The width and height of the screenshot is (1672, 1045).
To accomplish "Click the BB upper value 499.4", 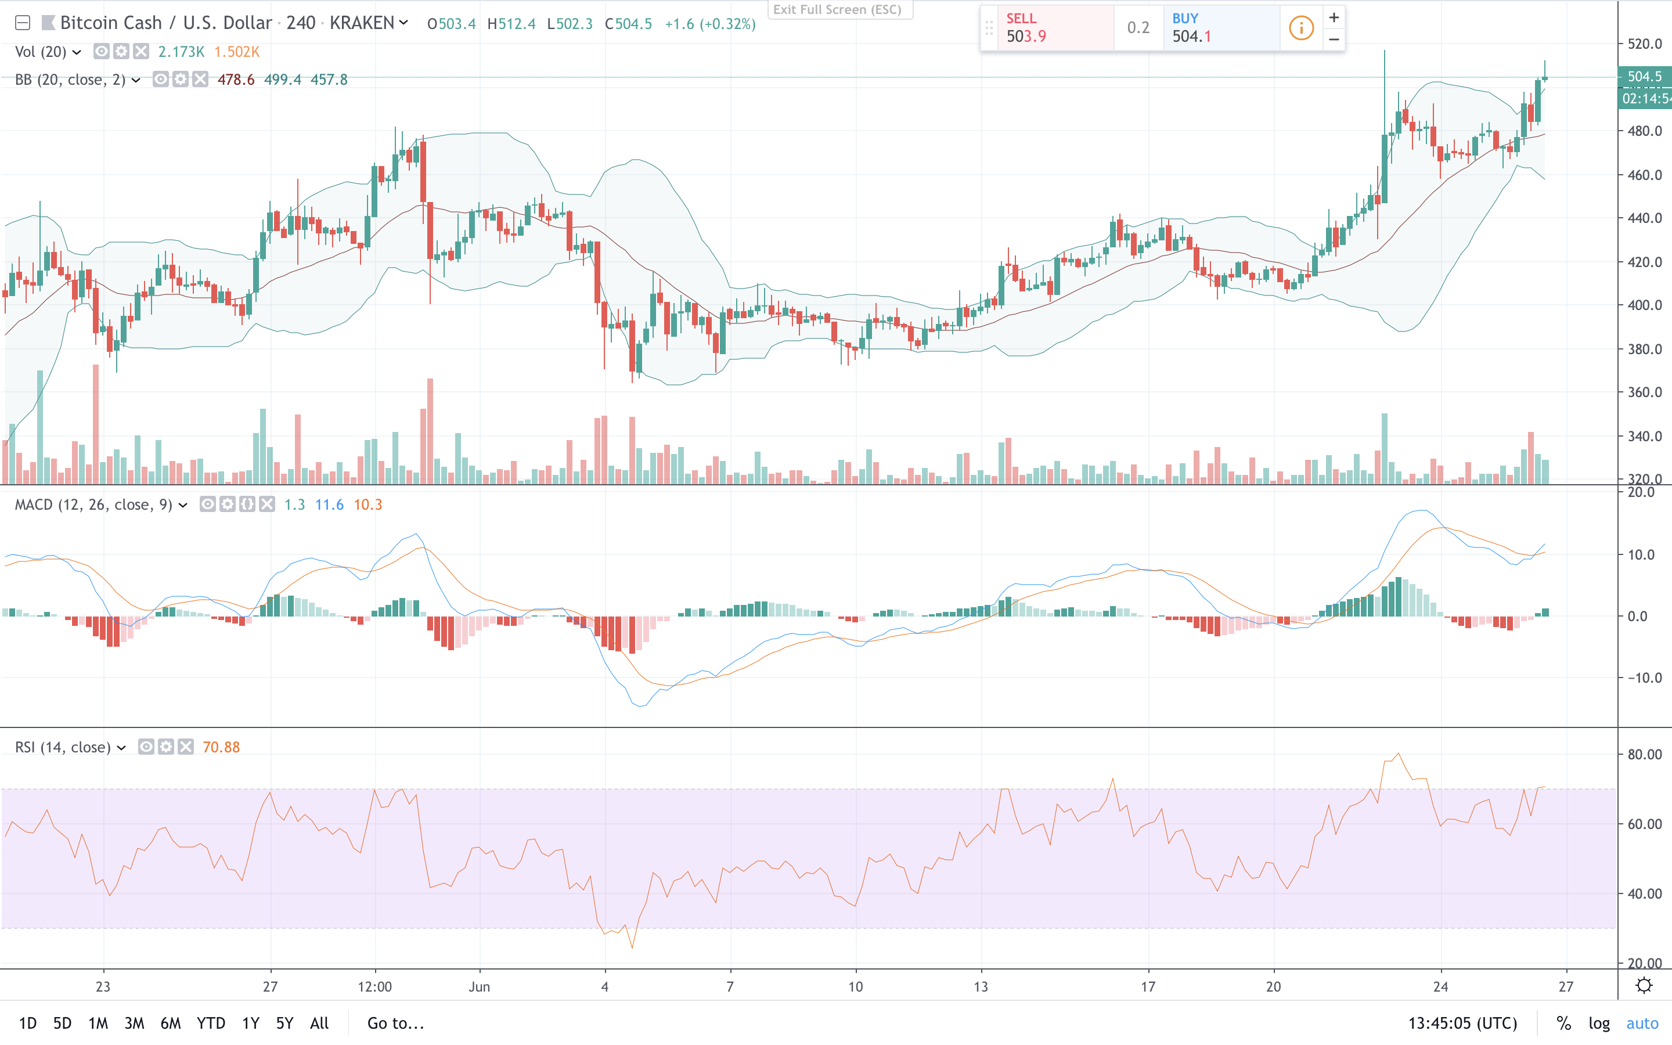I will (283, 80).
